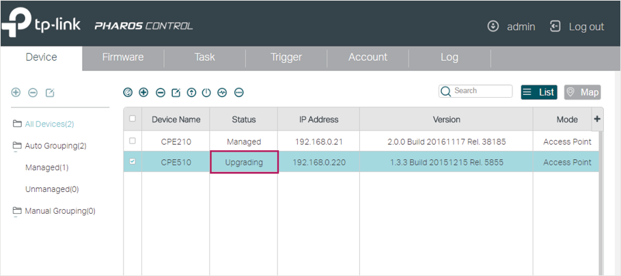The height and width of the screenshot is (276, 621).
Task: Click the dark remove device minus icon
Action: point(160,93)
